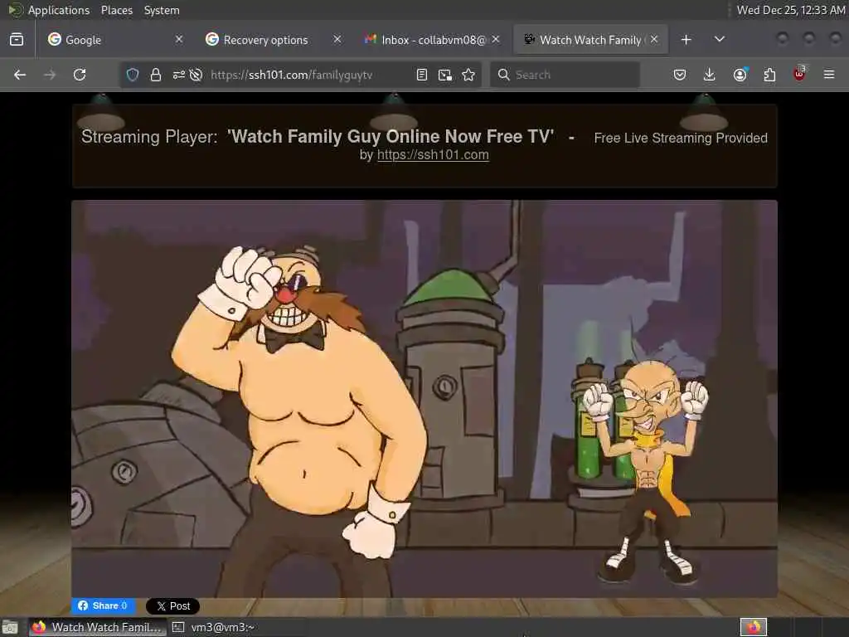Switch to vm3@vm3 terminal in taskbar
The image size is (849, 637).
(x=214, y=627)
